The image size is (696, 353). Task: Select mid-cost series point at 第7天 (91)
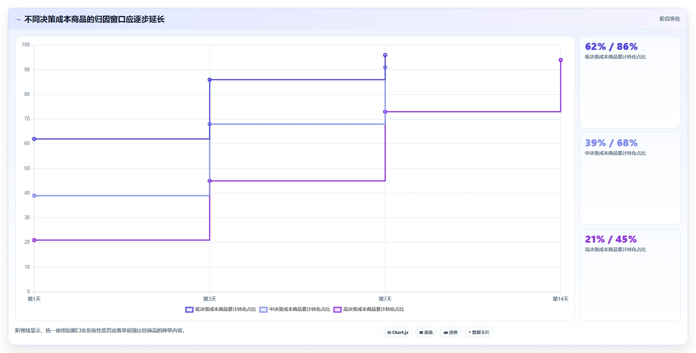tap(385, 67)
